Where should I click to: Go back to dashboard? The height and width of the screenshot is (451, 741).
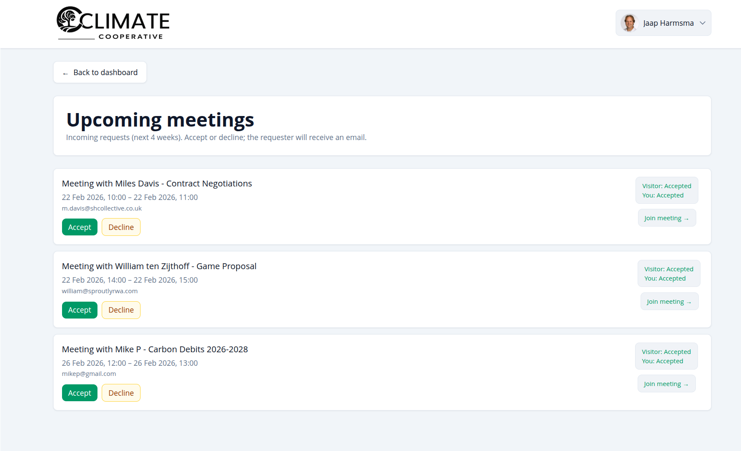tap(100, 73)
